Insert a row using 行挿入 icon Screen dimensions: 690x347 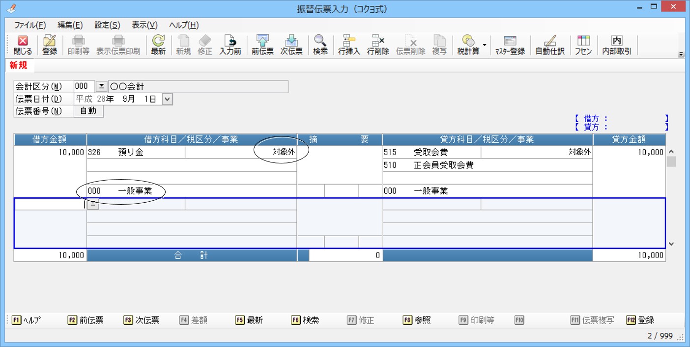[x=349, y=45]
